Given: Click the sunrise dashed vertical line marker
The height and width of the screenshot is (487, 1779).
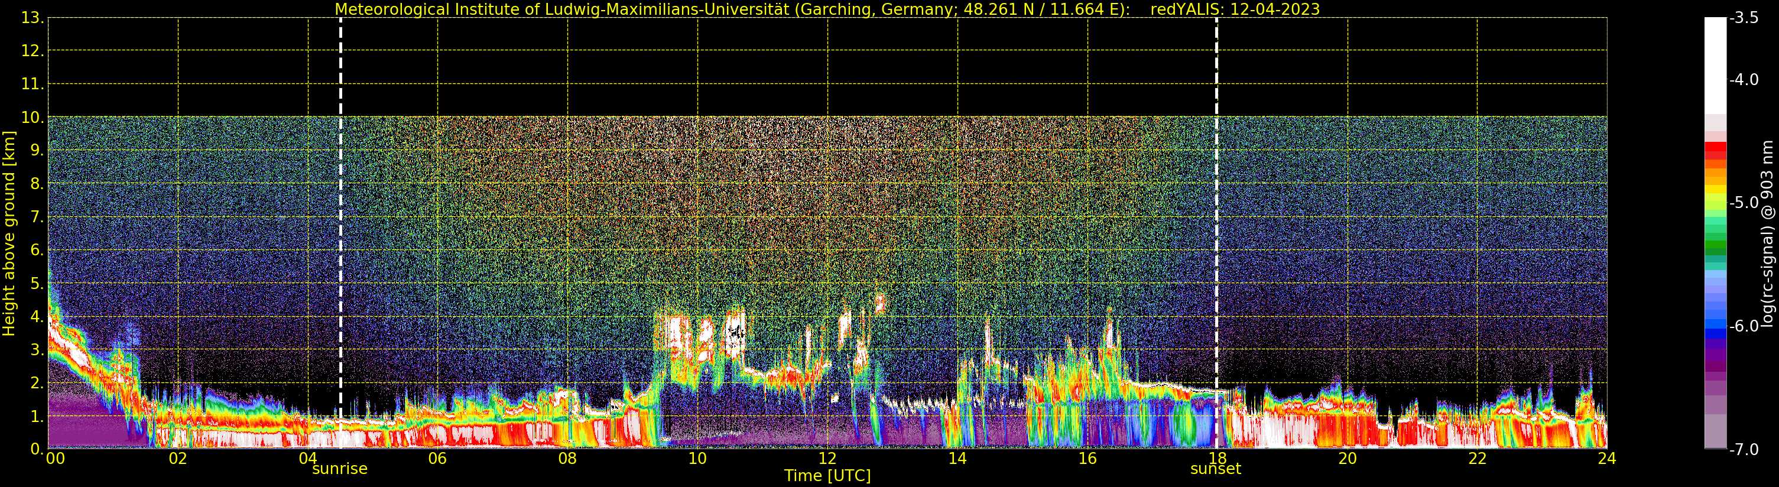Looking at the screenshot, I should [340, 233].
